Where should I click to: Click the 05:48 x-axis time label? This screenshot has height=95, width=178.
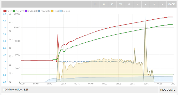(x=91, y=84)
